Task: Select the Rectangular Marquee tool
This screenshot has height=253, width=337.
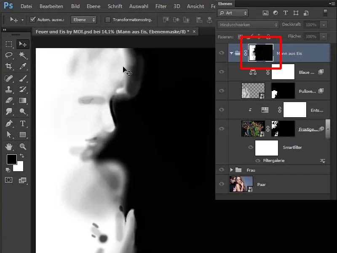Action: coord(9,44)
